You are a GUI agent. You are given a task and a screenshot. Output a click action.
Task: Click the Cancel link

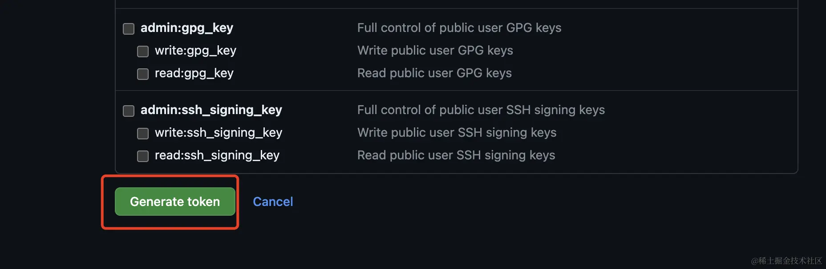[x=273, y=202]
